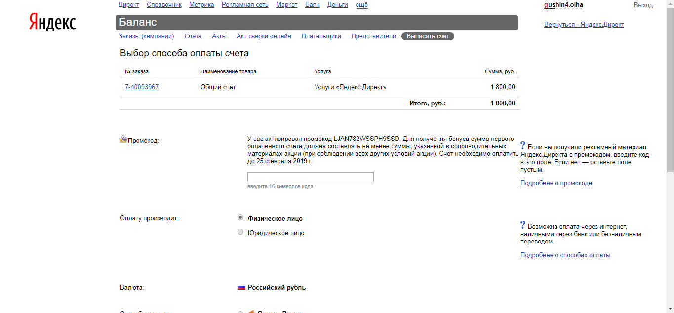674x313 pixels.
Task: Click Подробнее о способах оплаты link
Action: (565, 255)
